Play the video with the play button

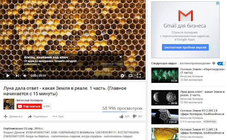[x=8, y=75]
